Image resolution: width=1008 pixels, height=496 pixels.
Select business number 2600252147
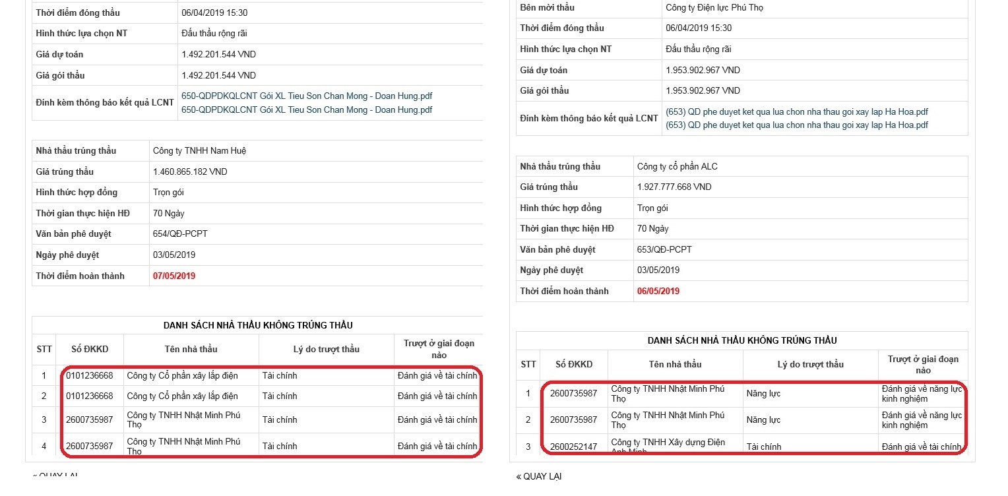click(x=574, y=447)
